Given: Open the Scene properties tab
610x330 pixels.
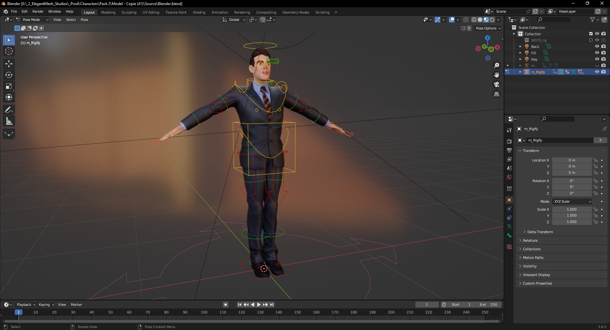Looking at the screenshot, I should [509, 168].
